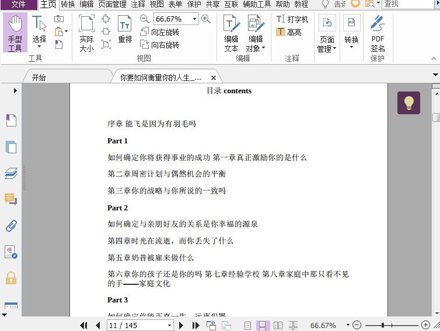The height and width of the screenshot is (331, 440).
Task: Click the zoom slider handle
Action: (383, 325)
